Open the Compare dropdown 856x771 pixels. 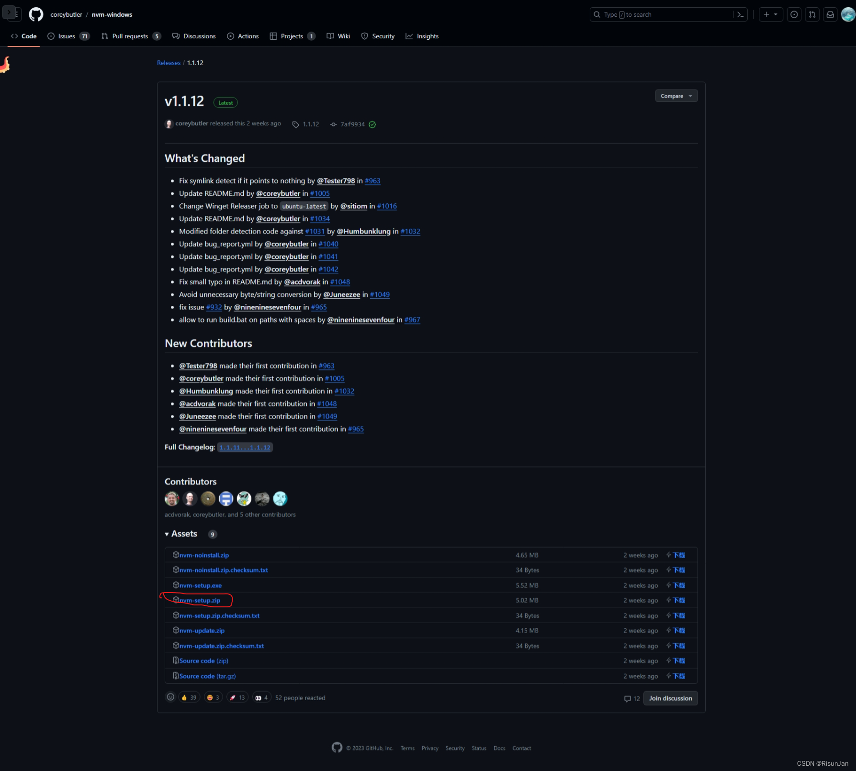(676, 96)
